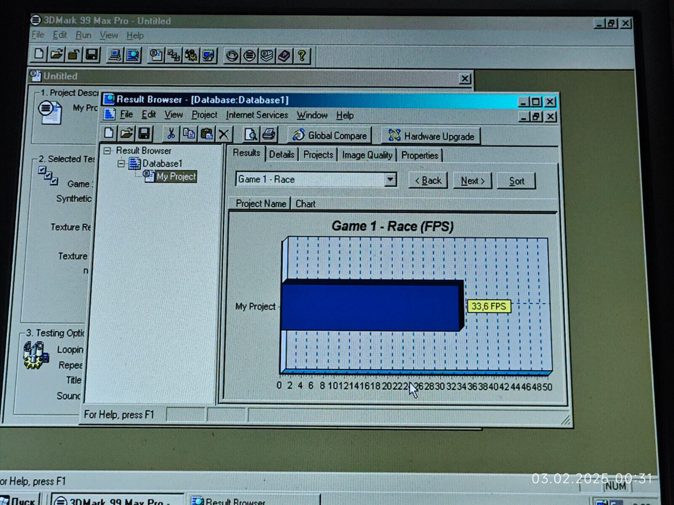Click Print Preview icon in Result Browser
674x505 pixels.
(251, 134)
